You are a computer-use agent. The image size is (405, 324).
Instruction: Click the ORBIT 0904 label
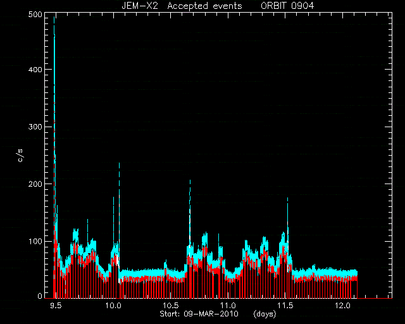click(287, 6)
